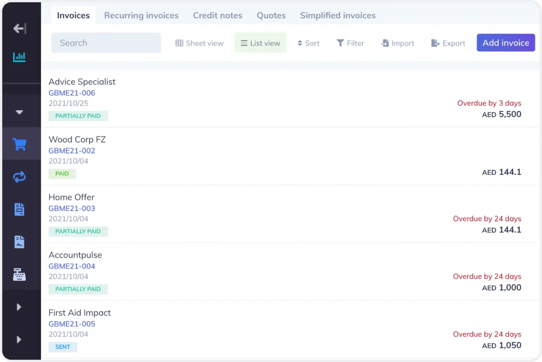Click inside the Search field
The image size is (542, 362).
106,43
